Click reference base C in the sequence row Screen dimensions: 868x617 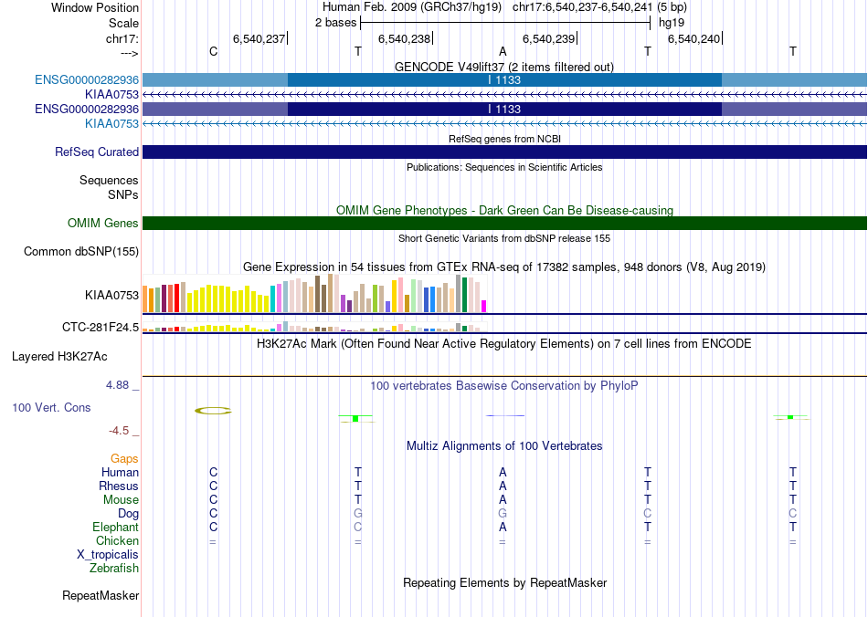pyautogui.click(x=213, y=51)
